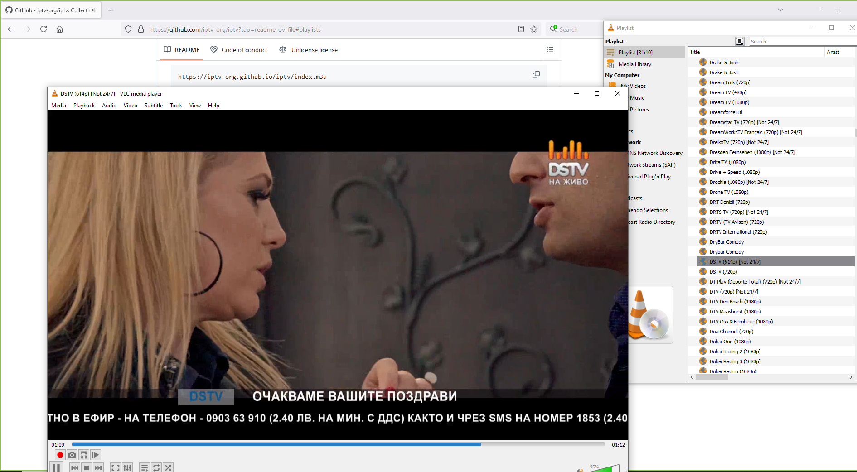Sort playlist by Title column
857x472 pixels.
(x=755, y=52)
